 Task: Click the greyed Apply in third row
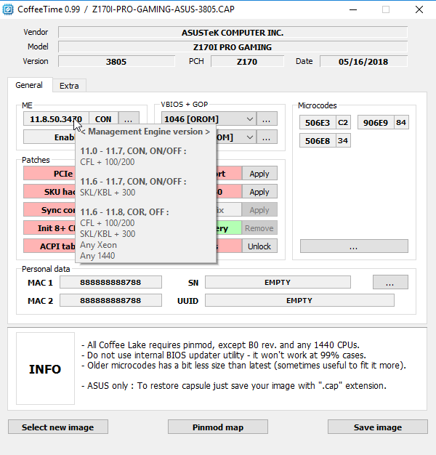point(259,210)
